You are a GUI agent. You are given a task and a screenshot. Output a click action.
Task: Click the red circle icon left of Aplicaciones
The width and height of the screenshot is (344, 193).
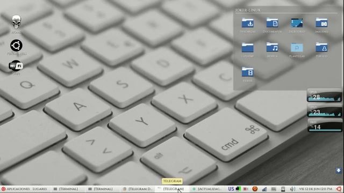(x=3, y=189)
